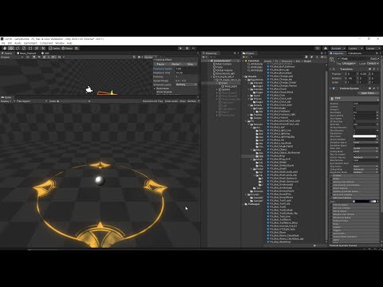Select the Rotate tool in the toolbar

pos(18,48)
